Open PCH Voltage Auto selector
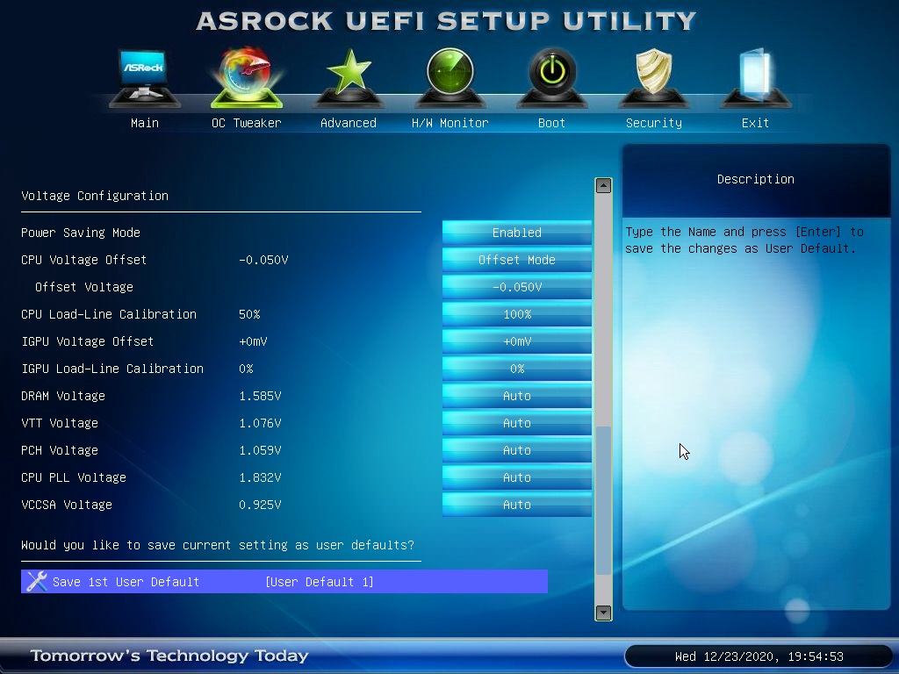The height and width of the screenshot is (674, 899). (x=516, y=450)
